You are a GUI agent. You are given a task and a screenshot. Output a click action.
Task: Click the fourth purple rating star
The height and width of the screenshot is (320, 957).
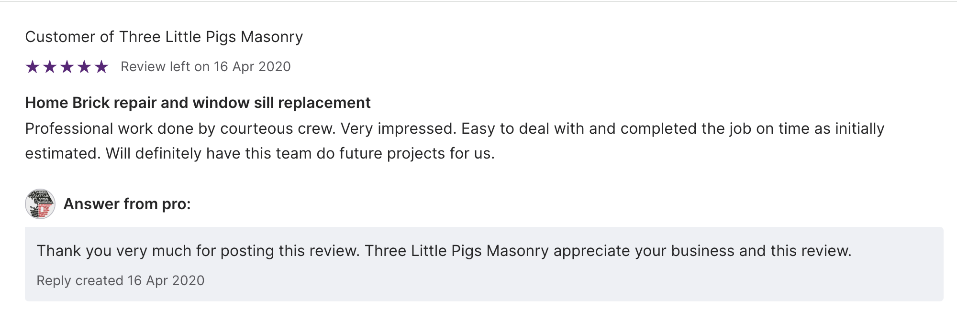84,67
